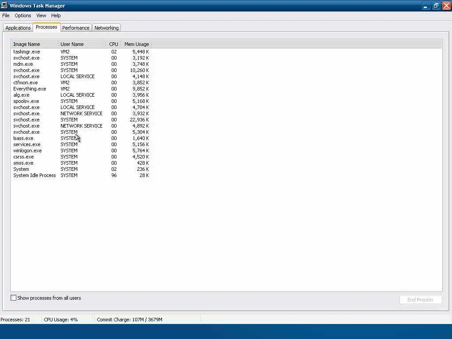The width and height of the screenshot is (452, 339).
Task: Click the 28 K memory value
Action: (x=144, y=175)
